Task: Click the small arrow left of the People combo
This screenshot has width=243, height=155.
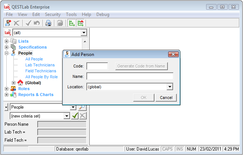Action: (x=6, y=107)
